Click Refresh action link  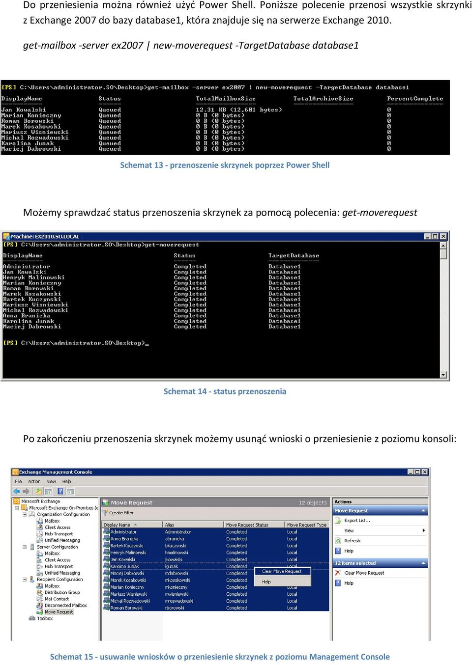pyautogui.click(x=352, y=541)
